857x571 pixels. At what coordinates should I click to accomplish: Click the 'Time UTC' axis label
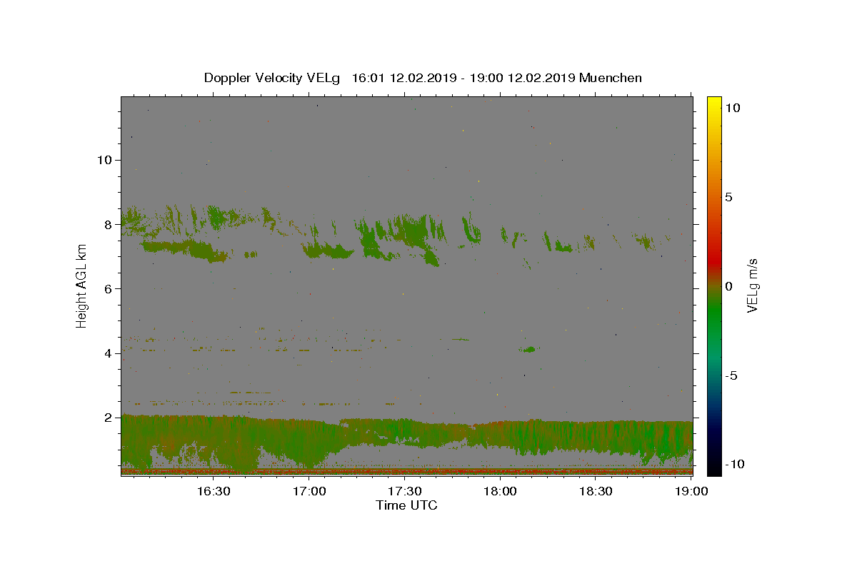click(406, 505)
